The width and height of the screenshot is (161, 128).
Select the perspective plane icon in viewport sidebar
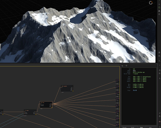point(159,11)
